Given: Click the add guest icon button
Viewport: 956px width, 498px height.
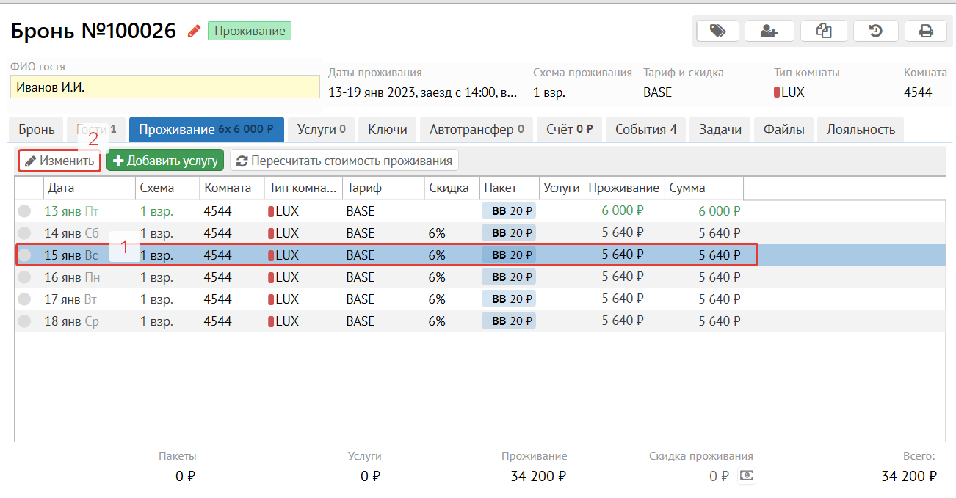Looking at the screenshot, I should point(769,31).
